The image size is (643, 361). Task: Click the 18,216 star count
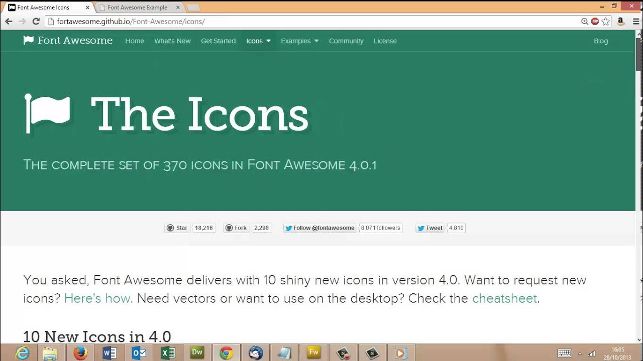click(203, 228)
